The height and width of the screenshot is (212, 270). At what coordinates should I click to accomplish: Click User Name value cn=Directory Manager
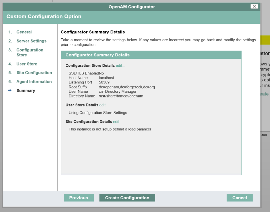[118, 92]
